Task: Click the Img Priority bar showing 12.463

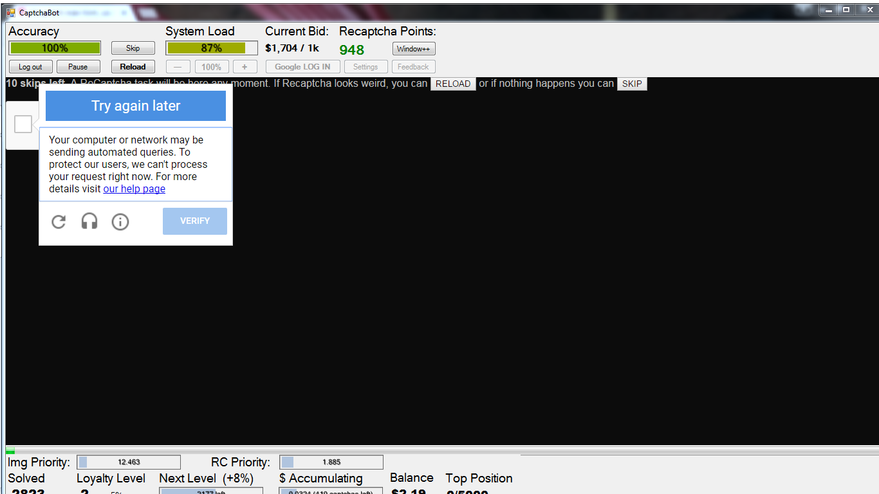Action: [129, 462]
